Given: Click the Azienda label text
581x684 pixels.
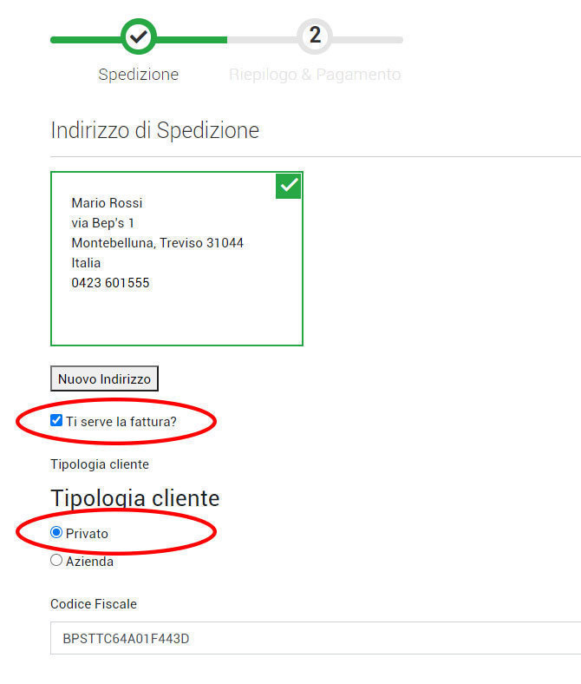Looking at the screenshot, I should tap(89, 562).
